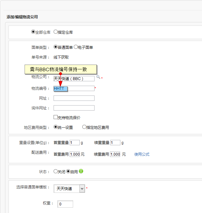
Task: Select 统一设置 for region fee type
Action: (x=55, y=127)
